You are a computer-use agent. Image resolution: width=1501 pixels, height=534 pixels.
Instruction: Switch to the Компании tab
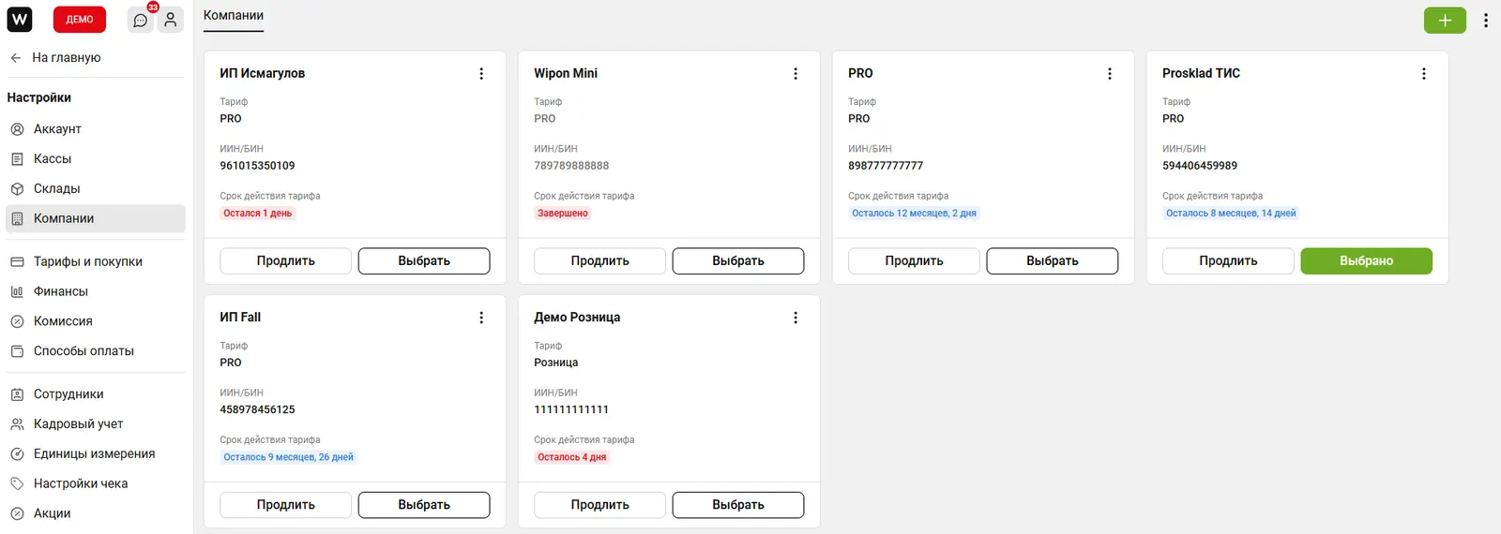(x=234, y=16)
